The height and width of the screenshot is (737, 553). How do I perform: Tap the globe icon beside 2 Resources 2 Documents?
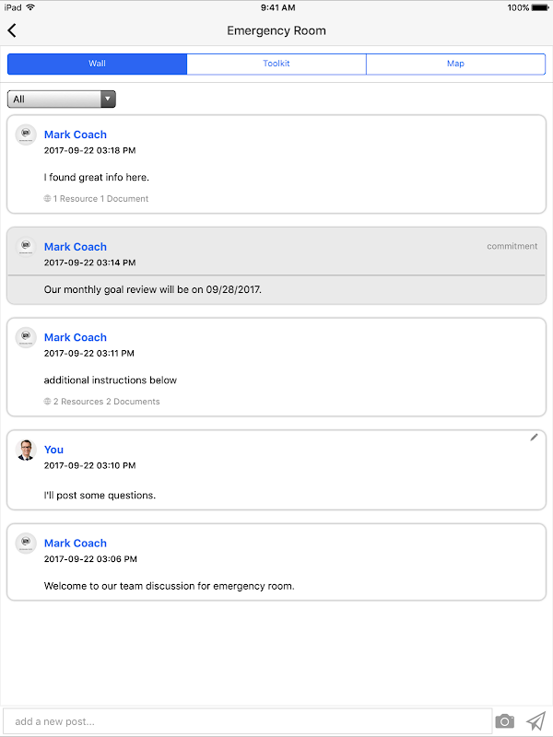tap(47, 402)
